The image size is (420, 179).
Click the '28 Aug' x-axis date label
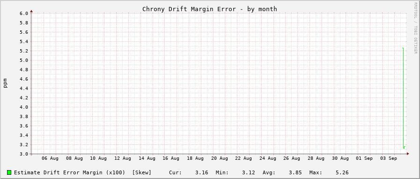(x=316, y=159)
